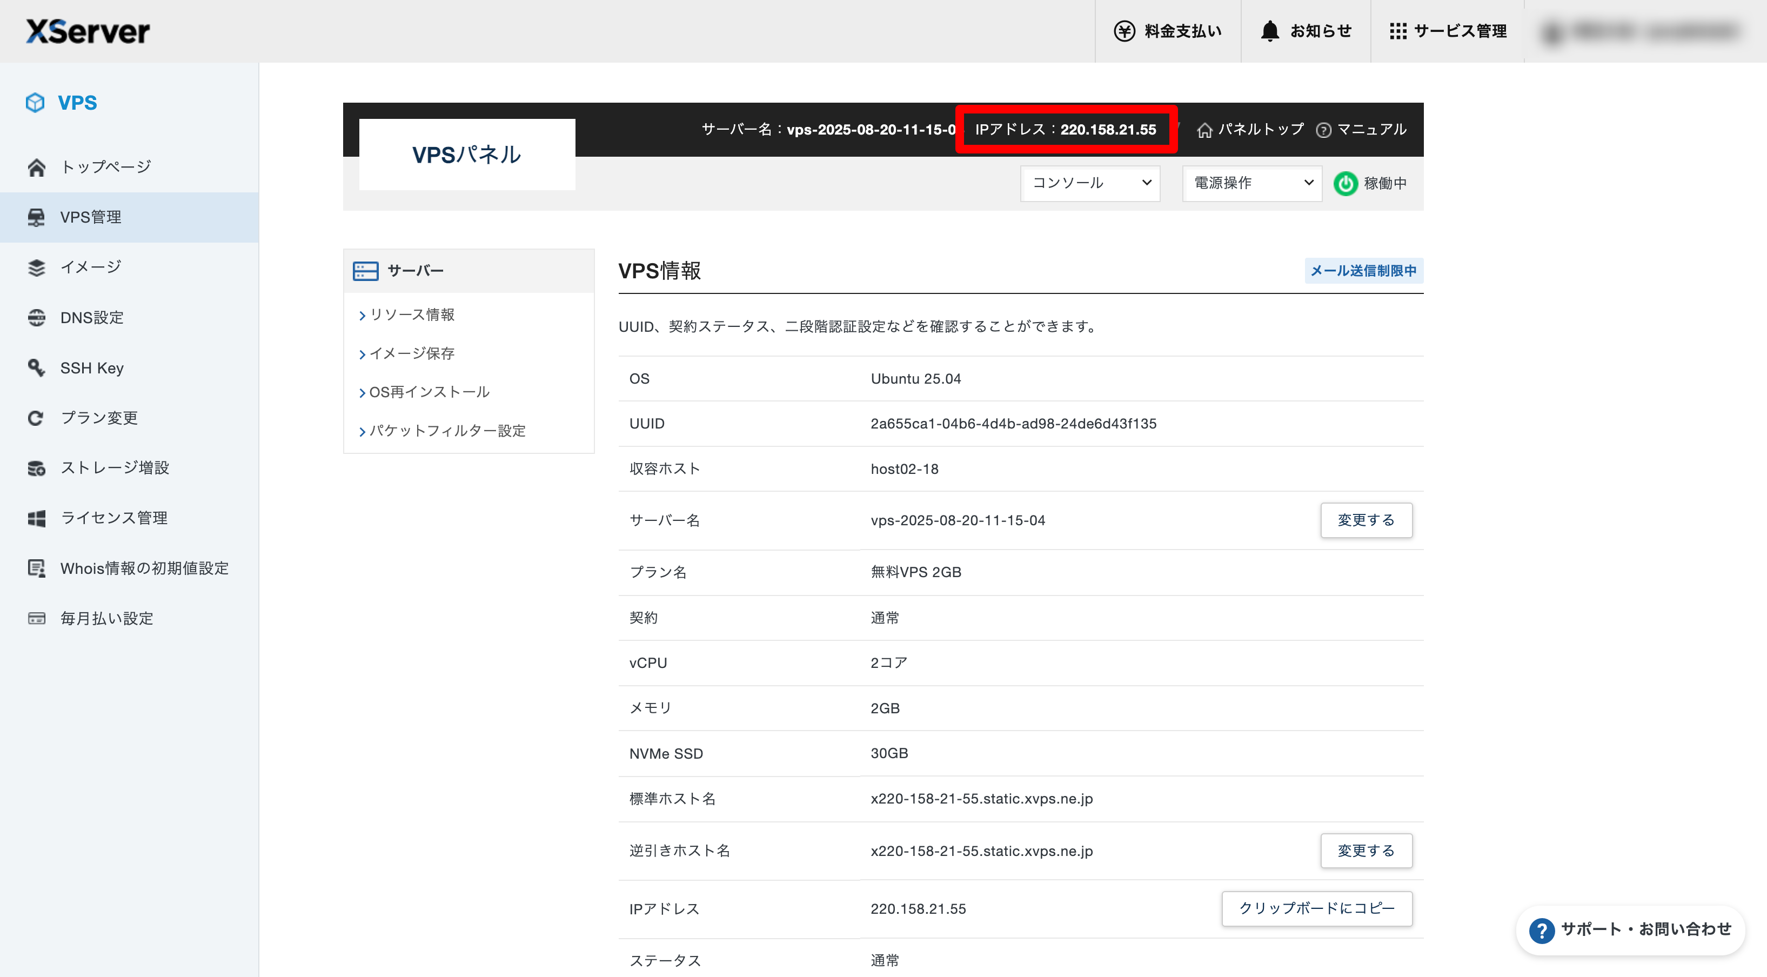The height and width of the screenshot is (977, 1767).
Task: Click the Windows icon for ライセンス管理
Action: pos(36,518)
